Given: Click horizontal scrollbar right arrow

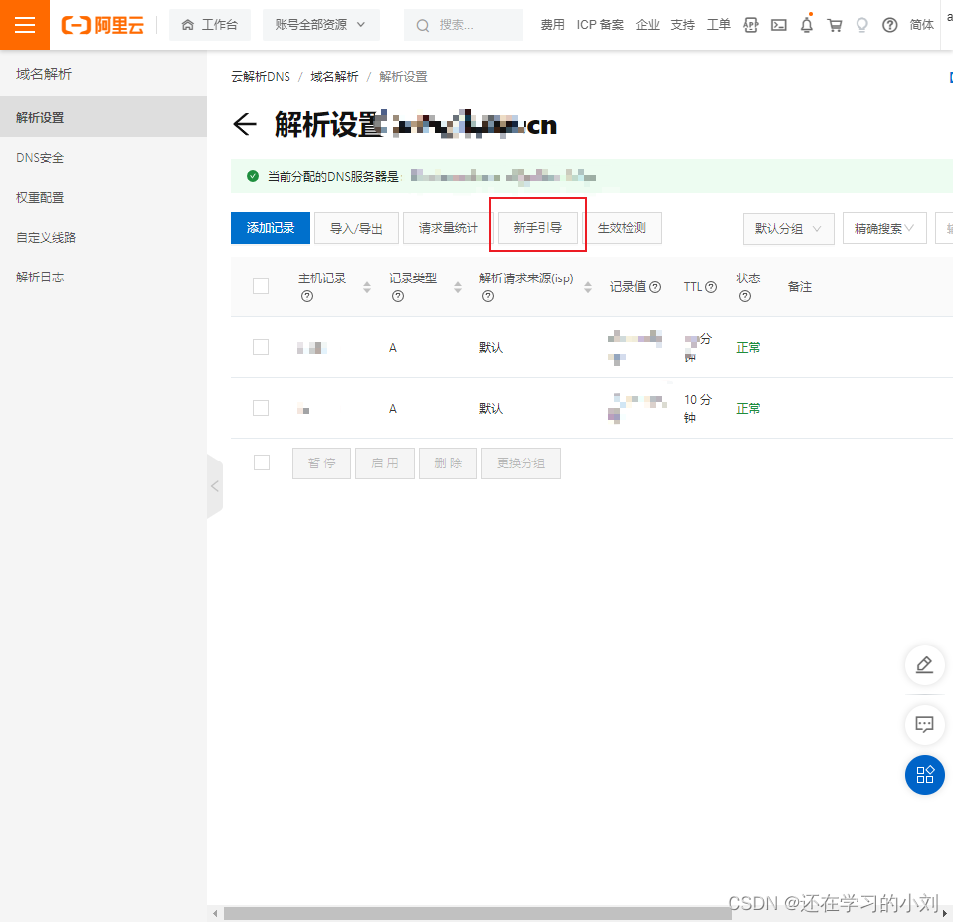Looking at the screenshot, I should click(944, 913).
